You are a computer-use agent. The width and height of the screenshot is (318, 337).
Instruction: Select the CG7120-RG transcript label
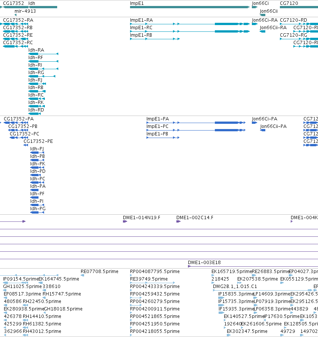tap(293, 35)
